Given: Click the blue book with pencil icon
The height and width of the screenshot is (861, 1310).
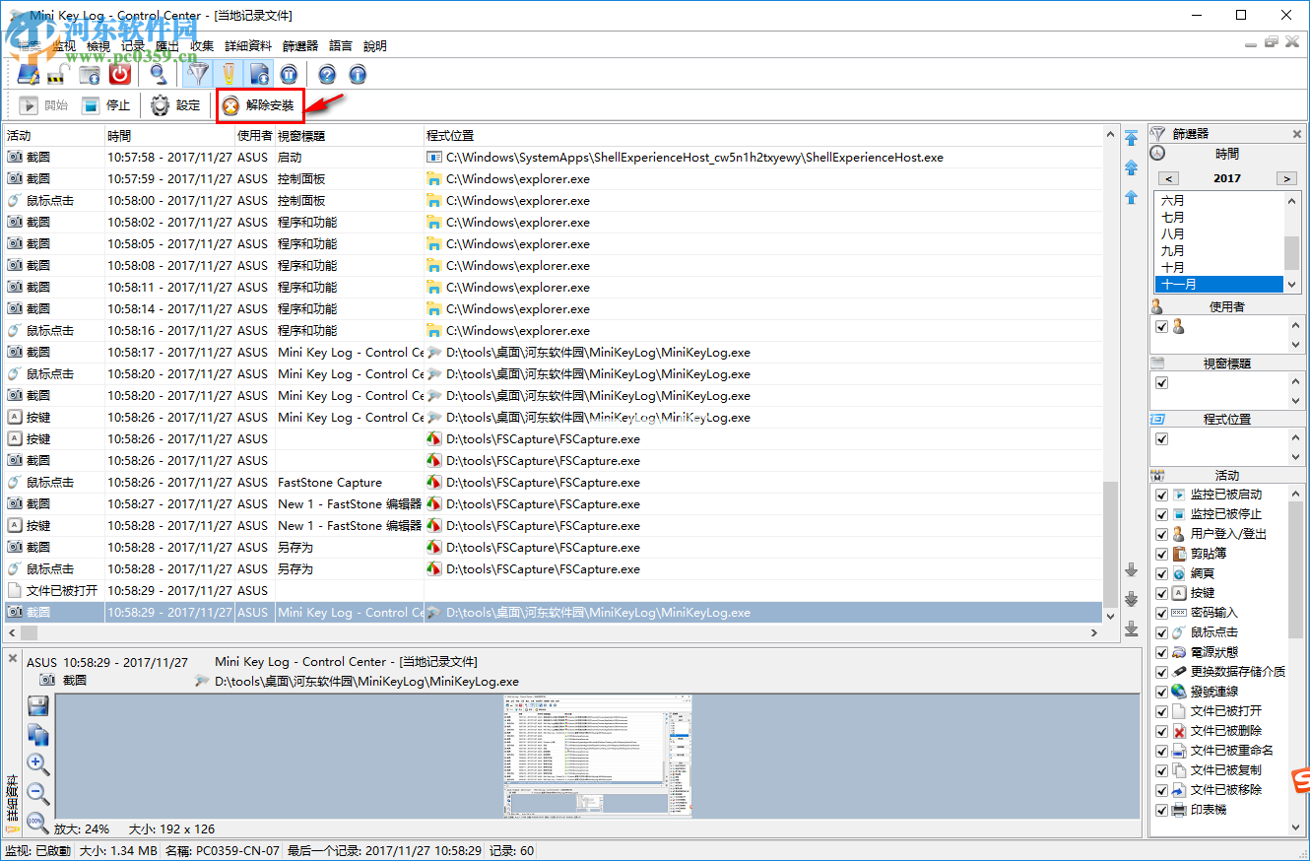Looking at the screenshot, I should click(29, 74).
